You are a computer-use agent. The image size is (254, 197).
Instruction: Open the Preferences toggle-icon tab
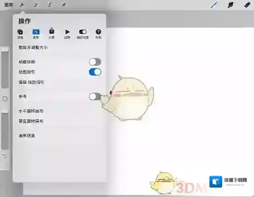pyautogui.click(x=82, y=34)
